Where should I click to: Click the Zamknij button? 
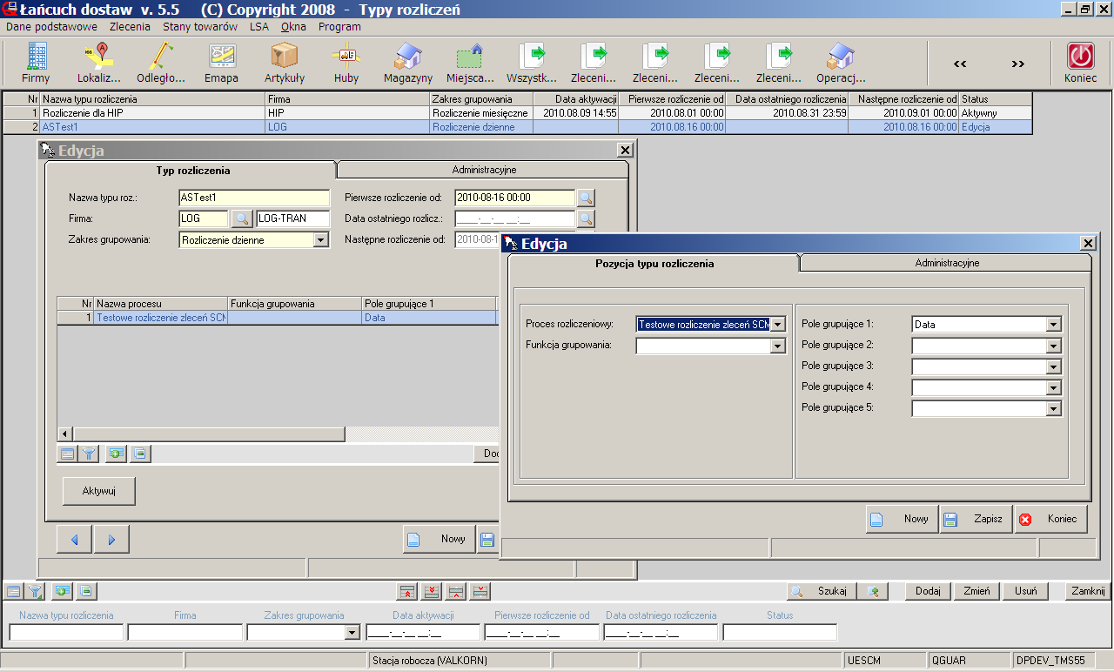click(1089, 591)
